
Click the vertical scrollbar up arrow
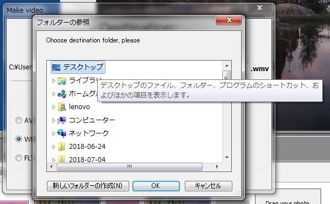point(227,66)
